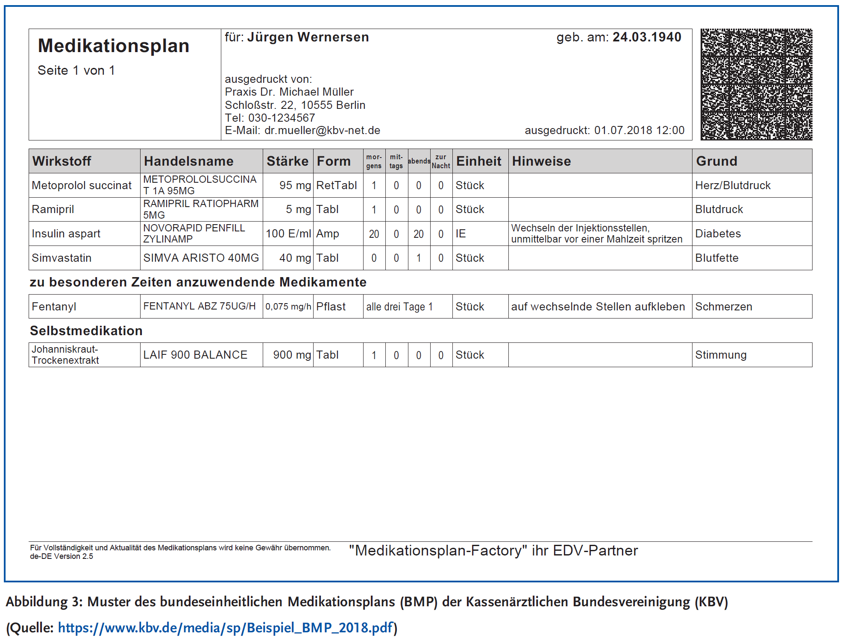Click the E-Mail dr.mueller@kbv-net.de line
This screenshot has width=845, height=643.
click(302, 130)
